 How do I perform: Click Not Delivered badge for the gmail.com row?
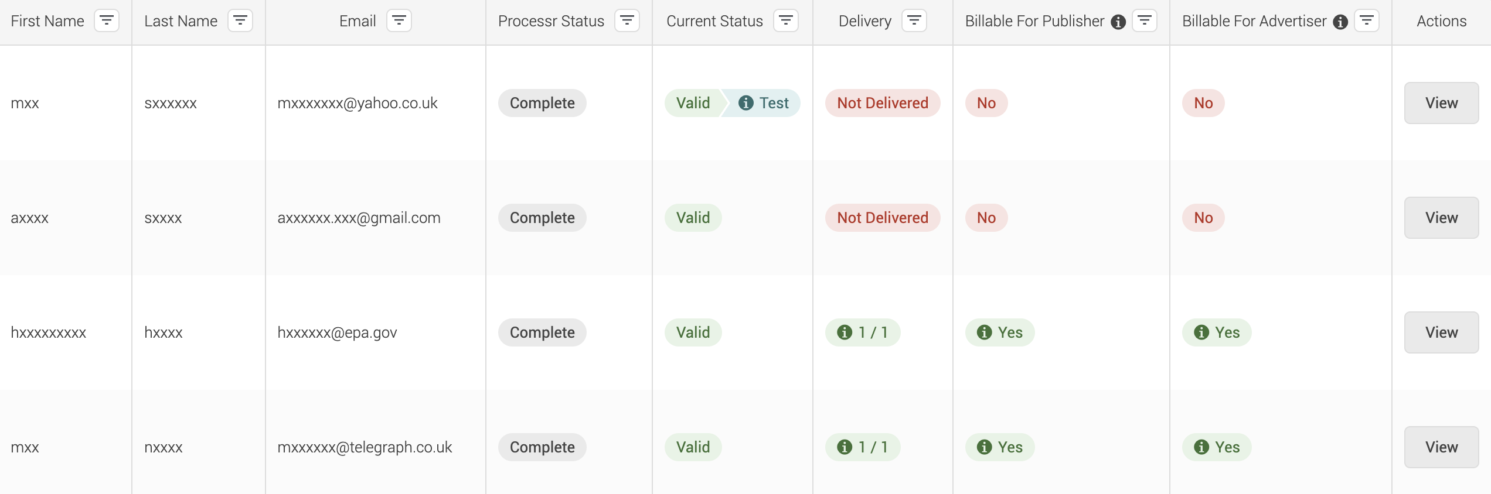point(883,218)
